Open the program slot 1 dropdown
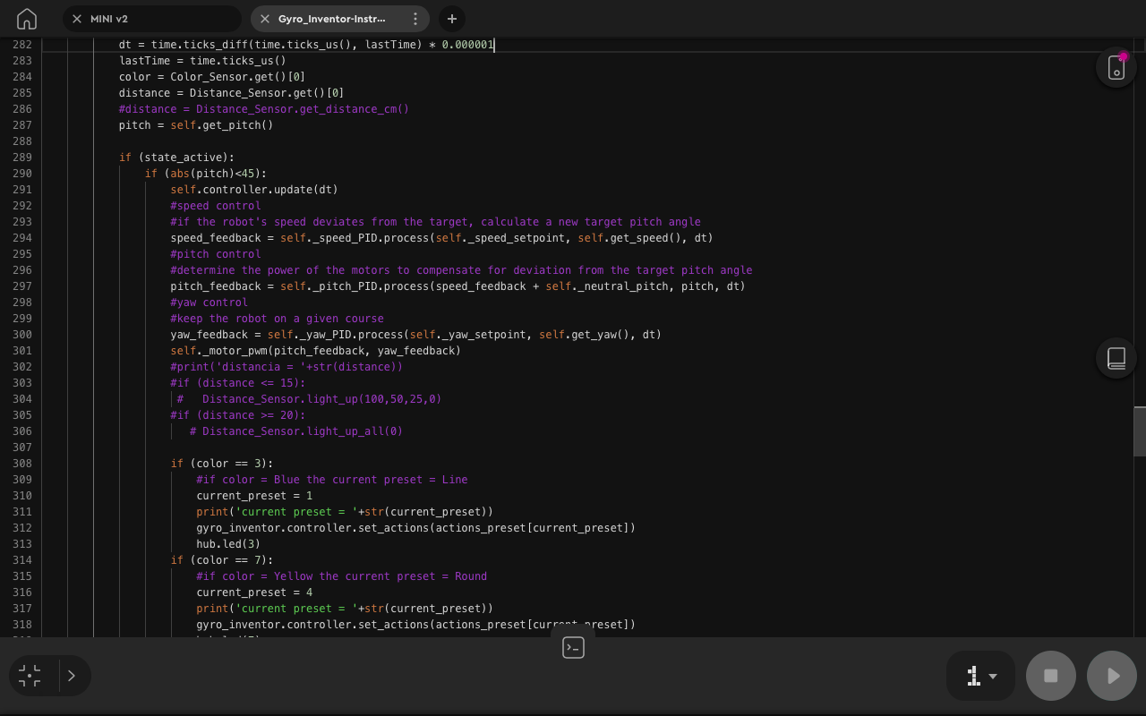Viewport: 1146px width, 716px height. (x=980, y=676)
